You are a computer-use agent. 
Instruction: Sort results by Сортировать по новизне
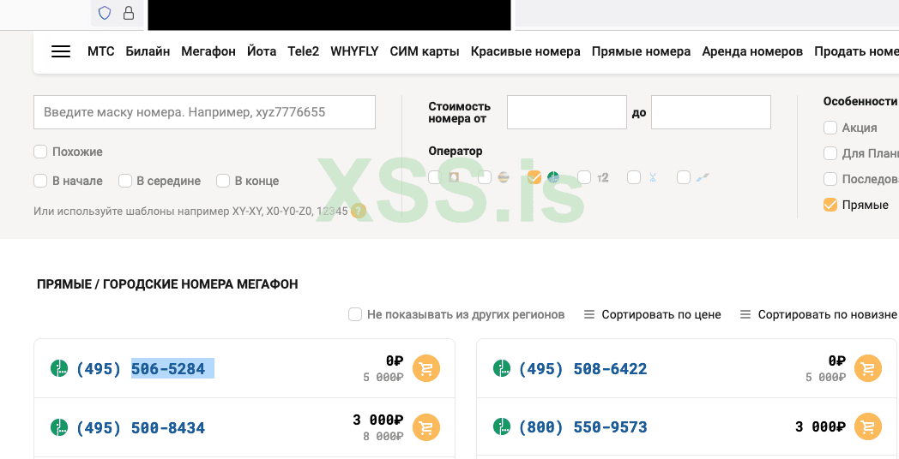pyautogui.click(x=827, y=314)
